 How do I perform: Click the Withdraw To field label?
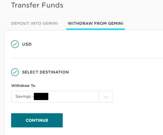(x=23, y=86)
